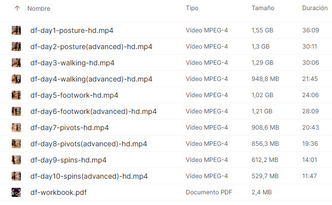Click the 36:09 duration of day1 video
332x205 pixels.
[310, 30]
